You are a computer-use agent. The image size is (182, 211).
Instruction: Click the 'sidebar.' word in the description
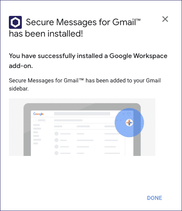coord(19,89)
